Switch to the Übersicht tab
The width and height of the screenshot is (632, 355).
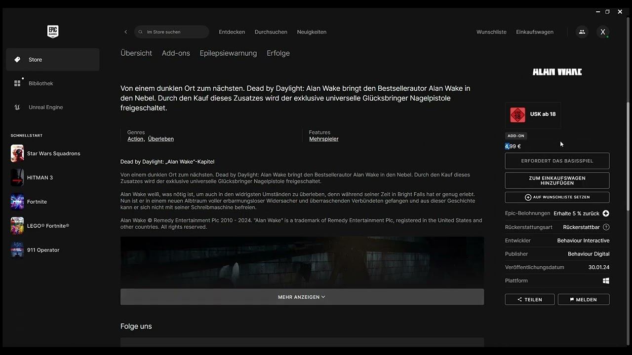(136, 53)
